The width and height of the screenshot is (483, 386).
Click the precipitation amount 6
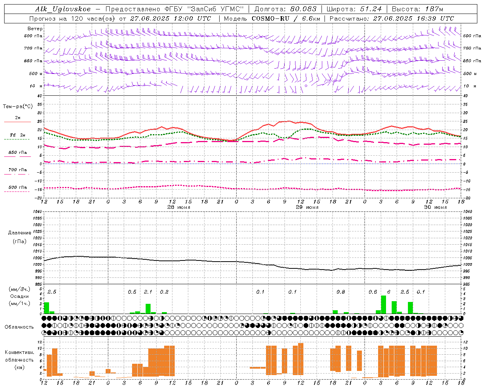tap(389, 292)
